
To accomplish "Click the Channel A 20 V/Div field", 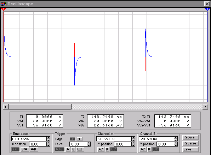I will [114, 139].
